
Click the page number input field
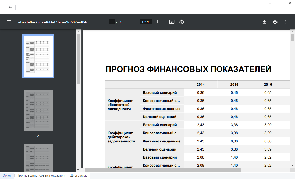(x=112, y=22)
